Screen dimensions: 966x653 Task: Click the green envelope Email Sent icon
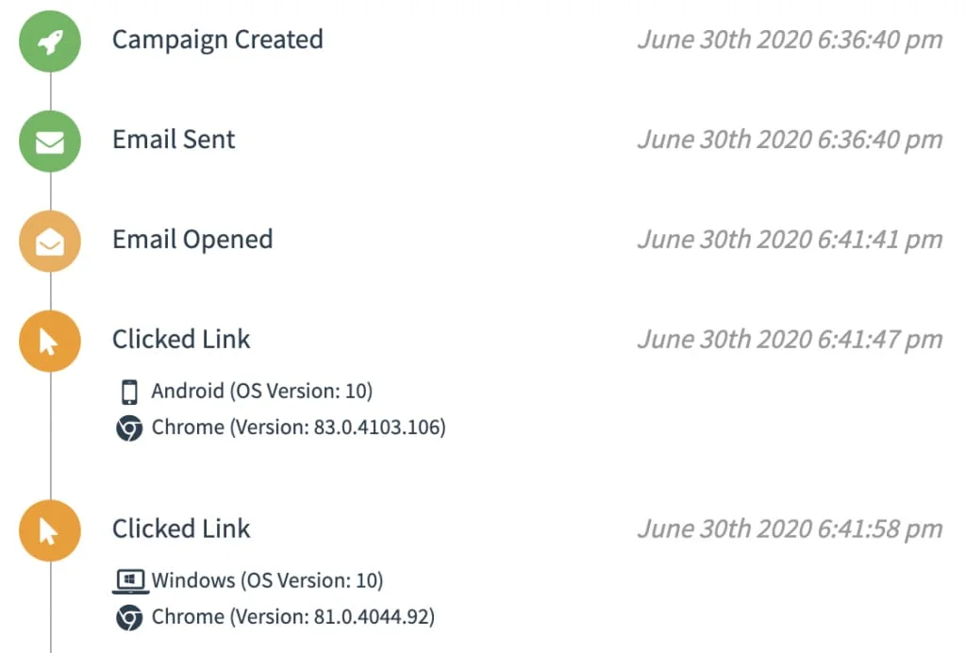[50, 141]
